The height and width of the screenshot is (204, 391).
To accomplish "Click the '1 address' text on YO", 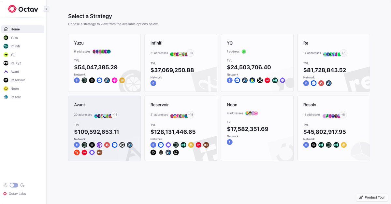I will click(x=233, y=51).
